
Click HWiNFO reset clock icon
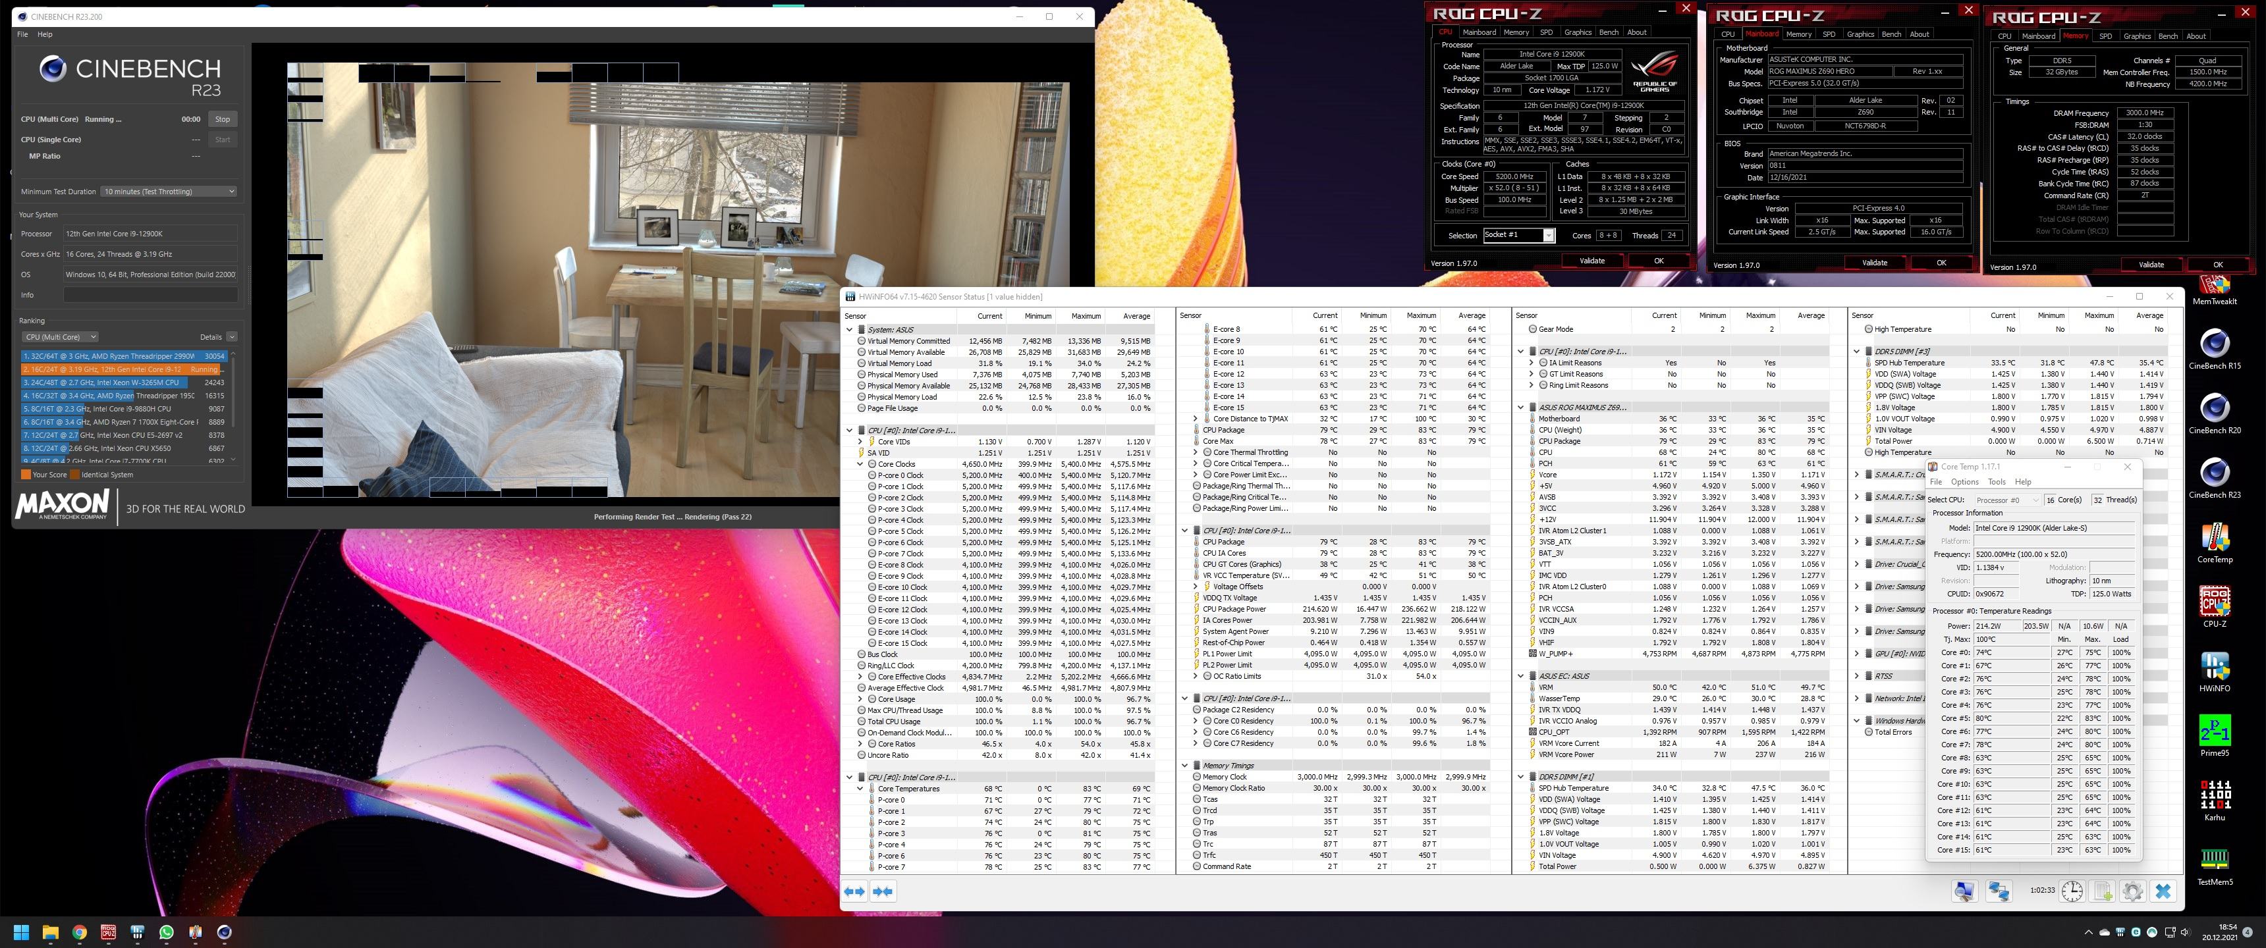coord(2072,891)
